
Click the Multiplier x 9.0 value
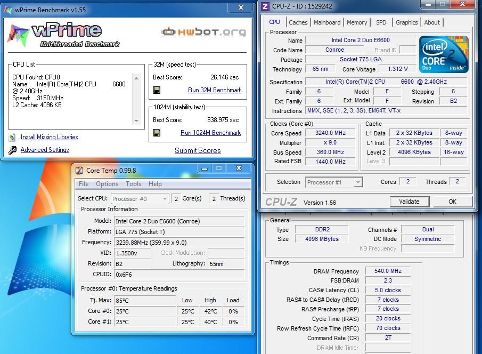pyautogui.click(x=330, y=142)
